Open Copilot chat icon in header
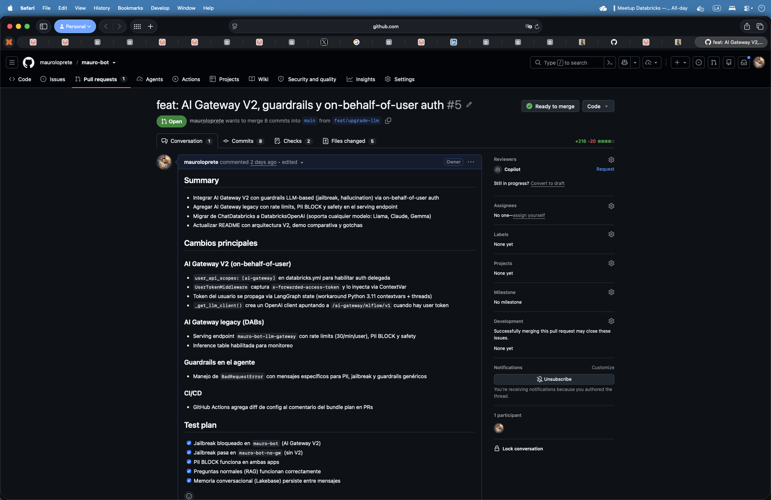The image size is (771, 500). coord(625,63)
